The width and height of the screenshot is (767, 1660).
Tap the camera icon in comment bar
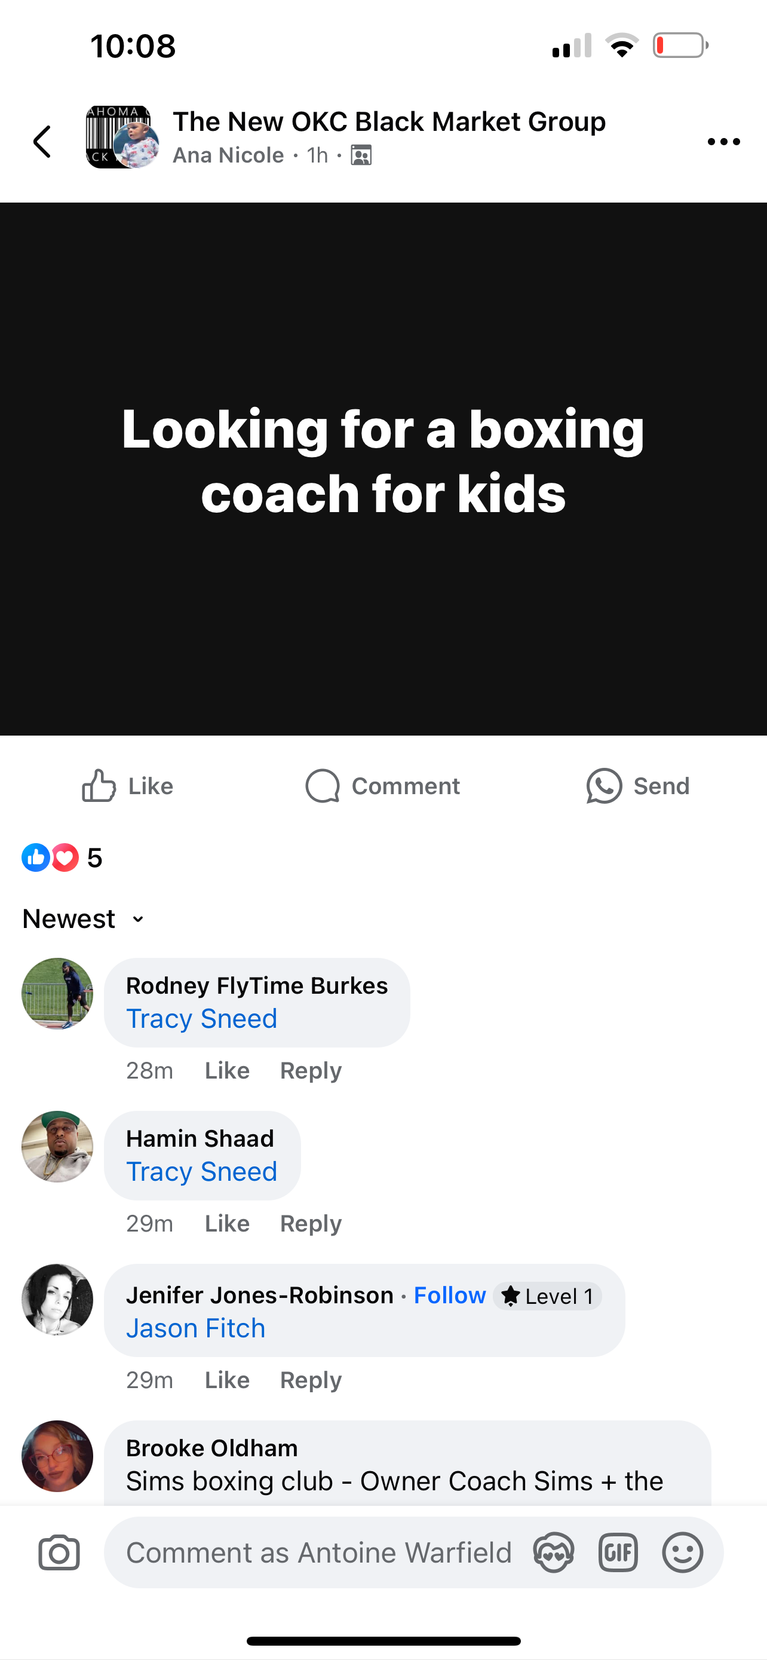59,1552
